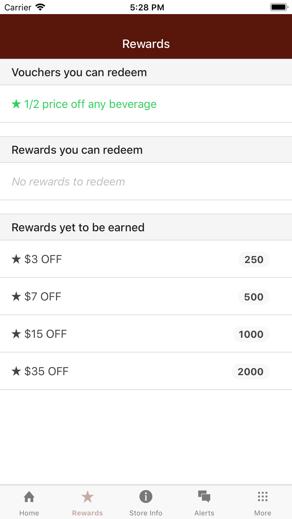Select the $15 OFF reward row

coord(146,334)
